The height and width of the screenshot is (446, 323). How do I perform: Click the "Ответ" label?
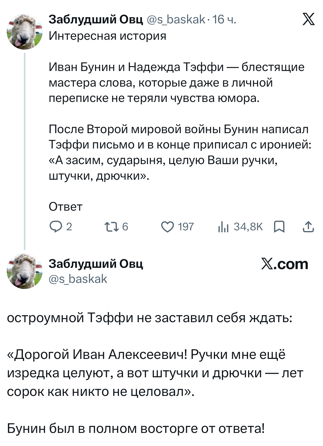point(65,207)
